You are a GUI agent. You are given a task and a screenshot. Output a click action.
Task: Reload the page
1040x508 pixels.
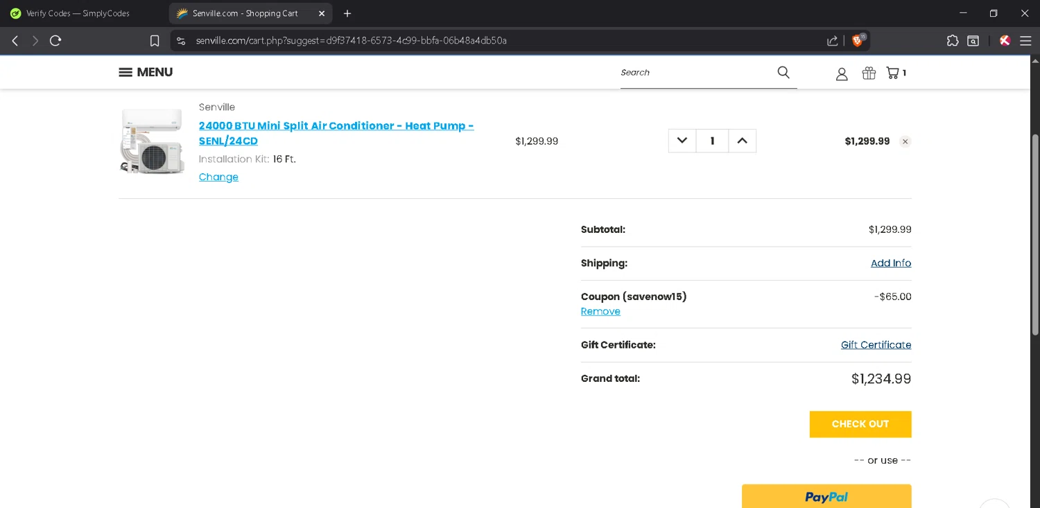(55, 41)
